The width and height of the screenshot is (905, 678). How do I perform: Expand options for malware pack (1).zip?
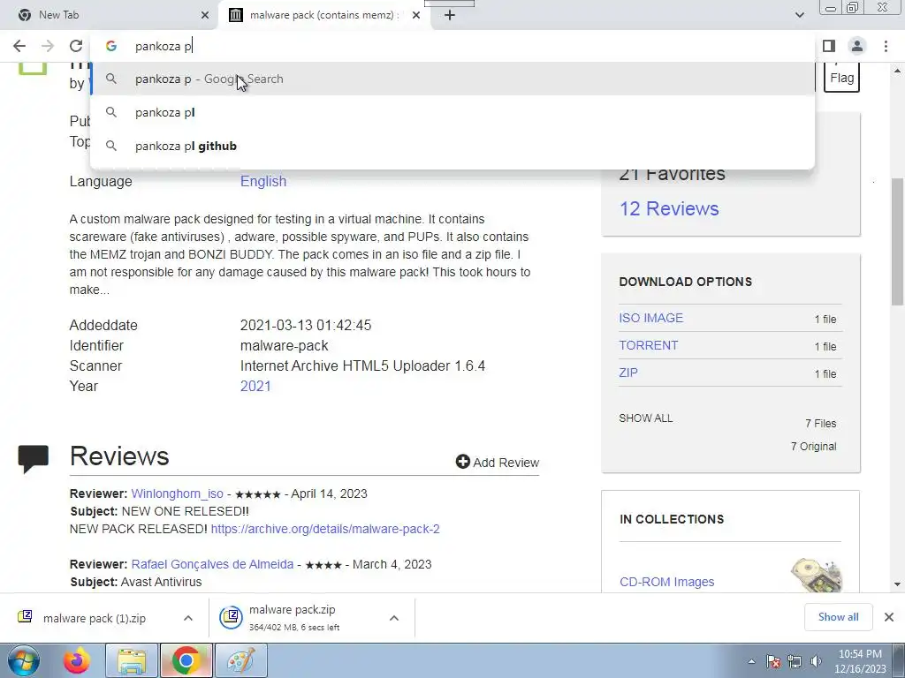187,618
